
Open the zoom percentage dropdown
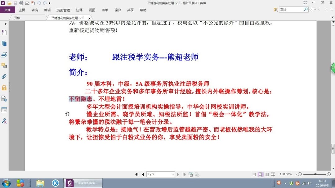[297, 174]
